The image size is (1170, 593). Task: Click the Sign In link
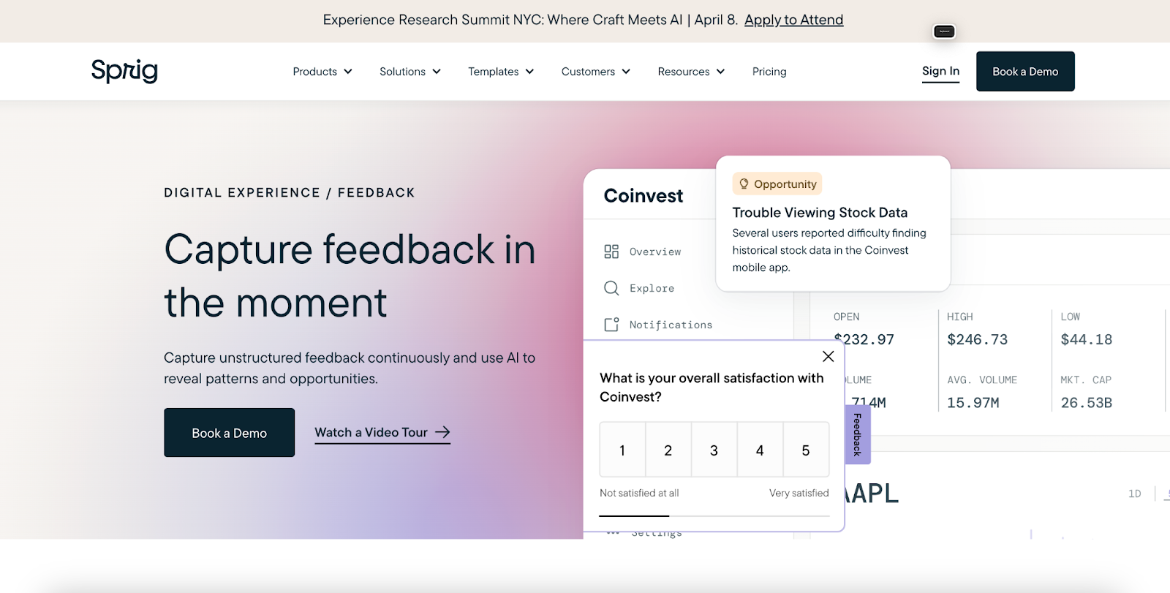pyautogui.click(x=940, y=71)
